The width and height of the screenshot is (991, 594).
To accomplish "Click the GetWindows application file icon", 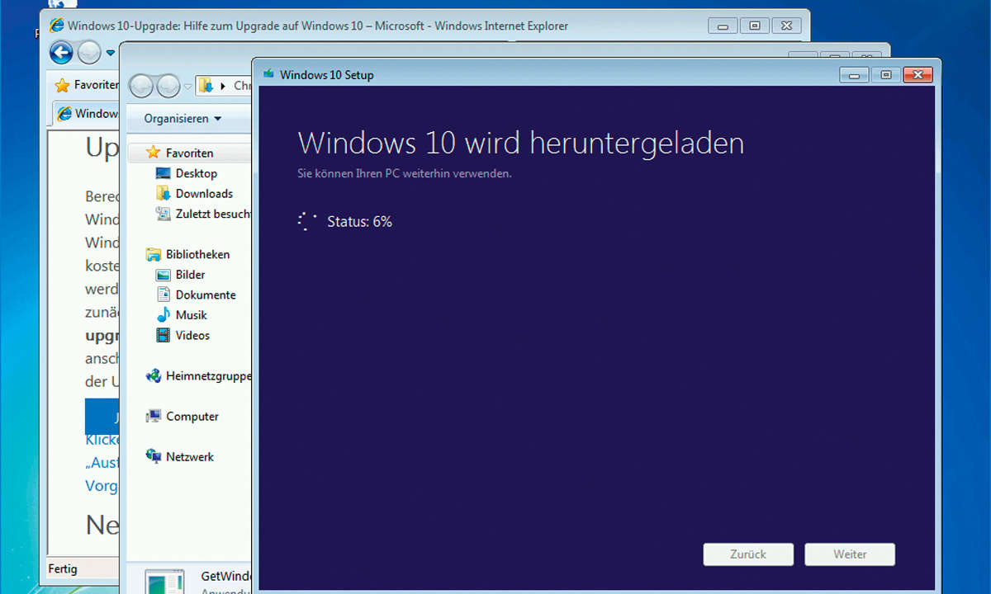I will [x=165, y=581].
